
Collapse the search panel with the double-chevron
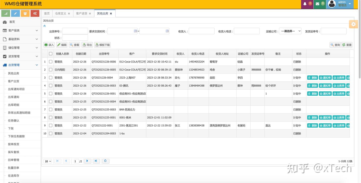(x=45, y=26)
